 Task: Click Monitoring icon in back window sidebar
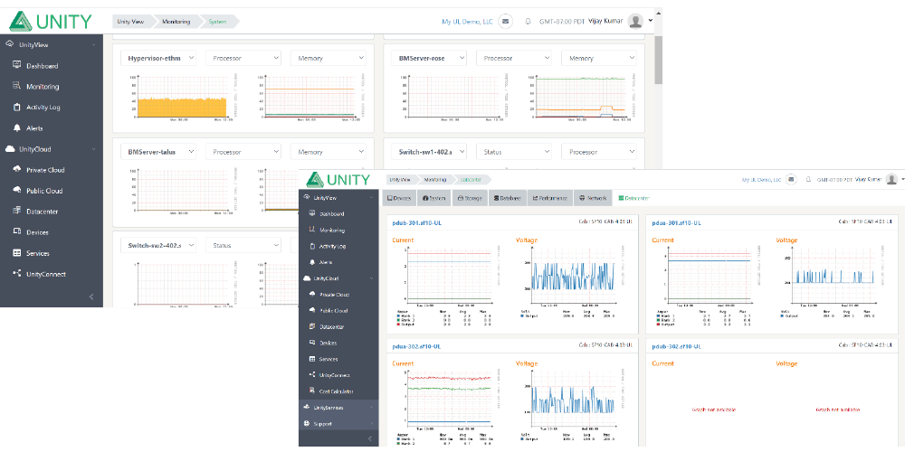tap(16, 87)
